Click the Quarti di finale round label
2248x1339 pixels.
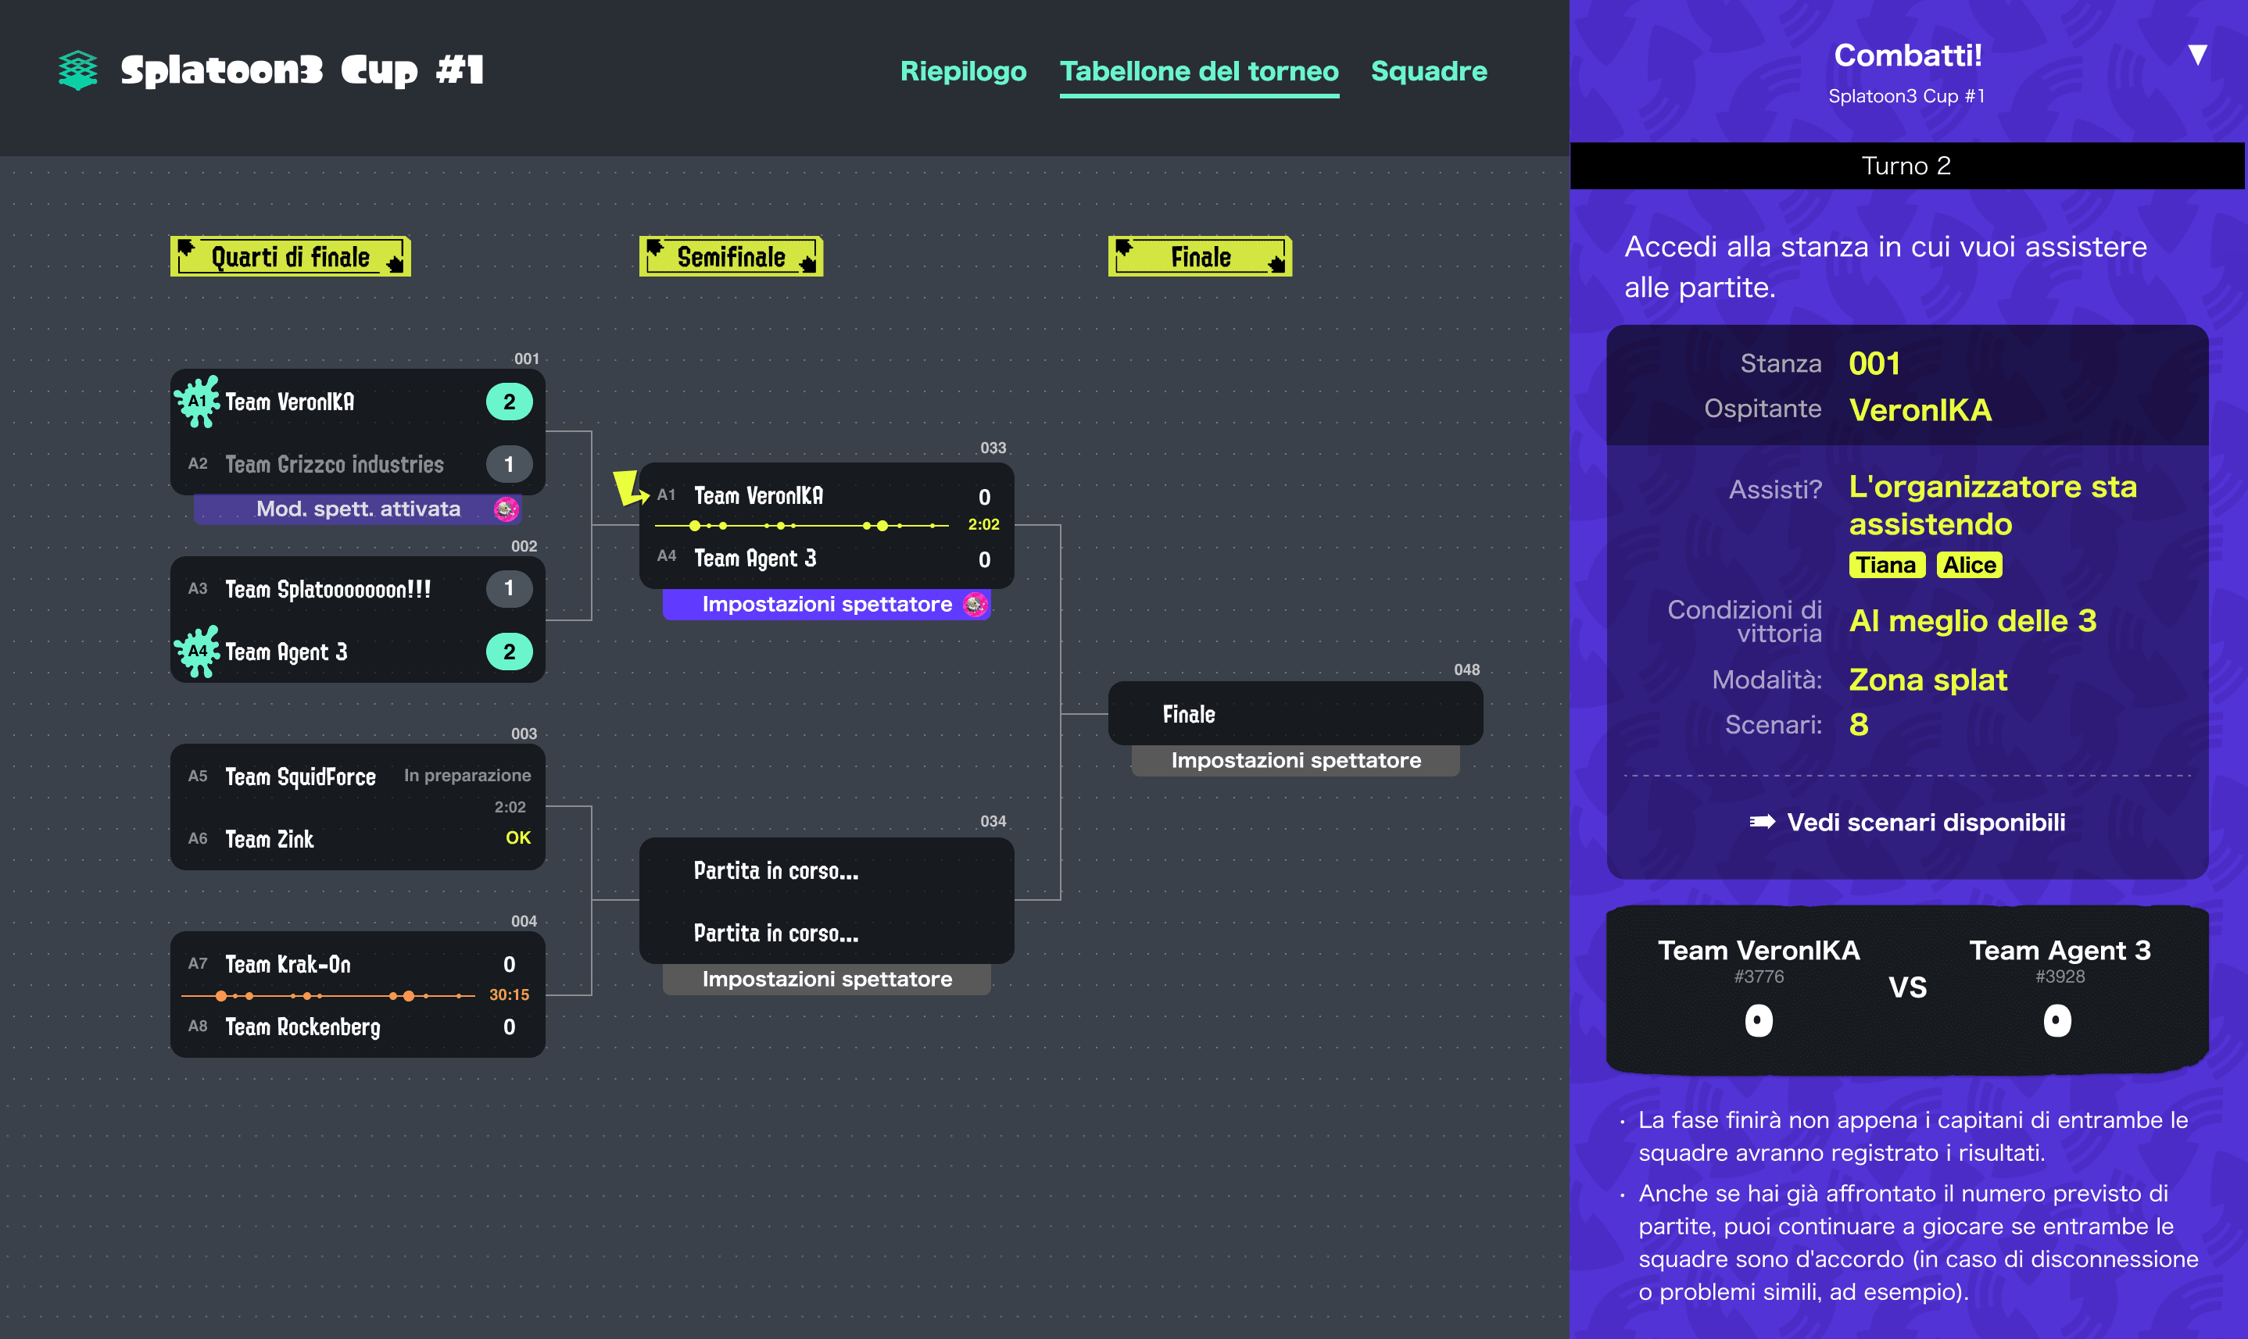(291, 257)
